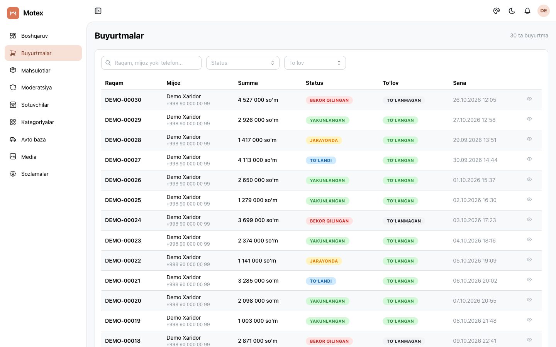Viewport: 556px width, 347px height.
Task: Click the Avto baza car icon
Action: coord(13,140)
